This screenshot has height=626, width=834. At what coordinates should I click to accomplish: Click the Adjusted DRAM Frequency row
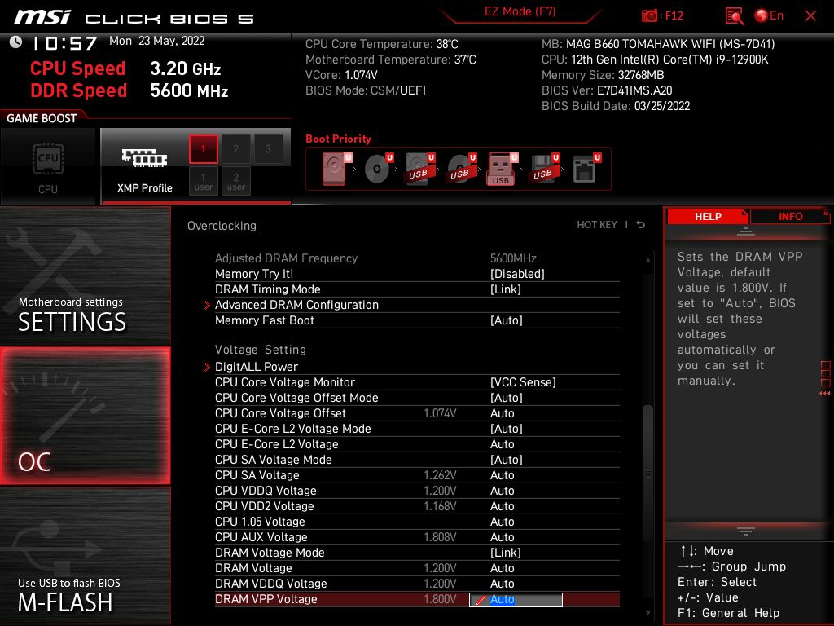tap(417, 258)
